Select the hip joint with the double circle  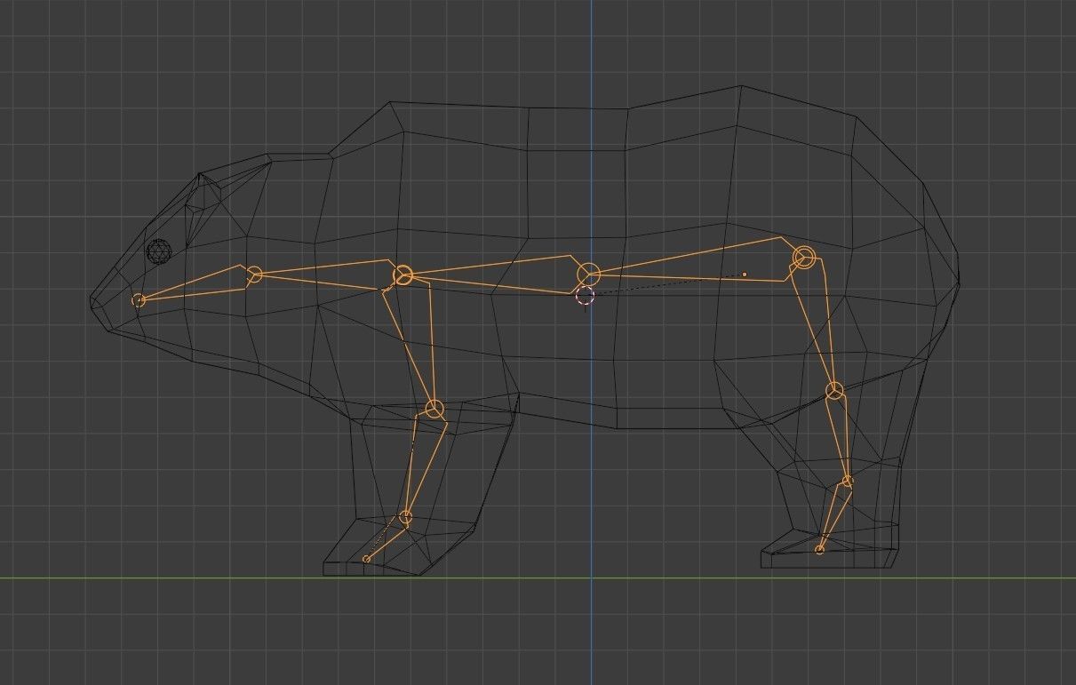coord(804,258)
